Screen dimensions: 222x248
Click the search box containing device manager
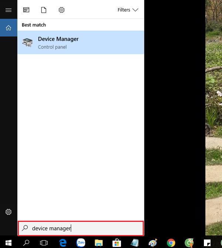81,228
